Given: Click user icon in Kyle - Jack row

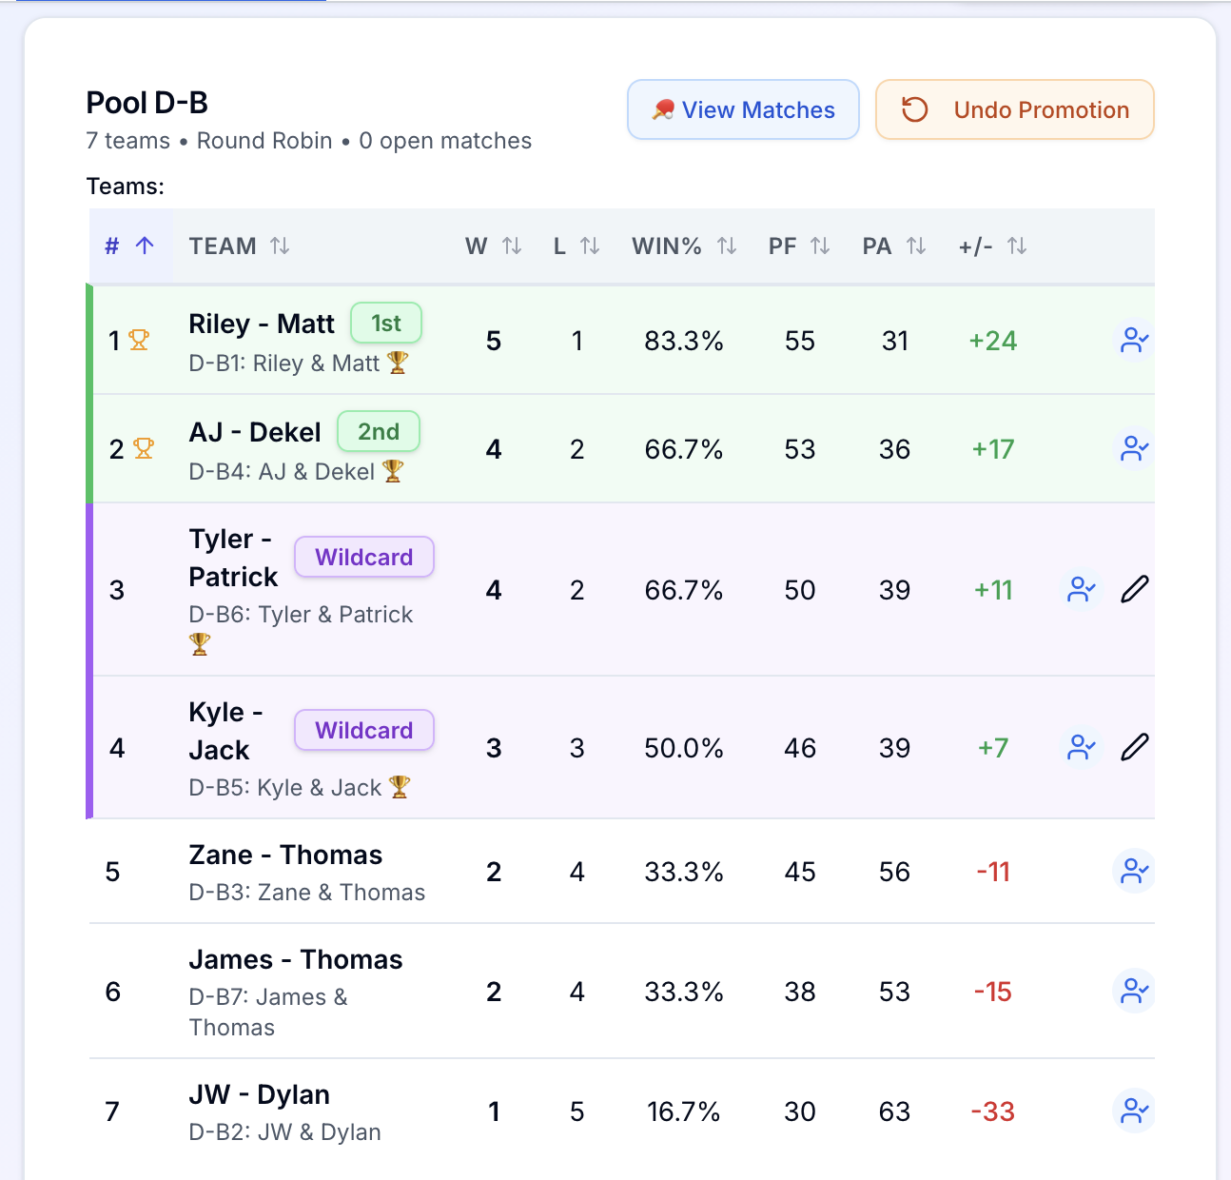Looking at the screenshot, I should [x=1082, y=748].
